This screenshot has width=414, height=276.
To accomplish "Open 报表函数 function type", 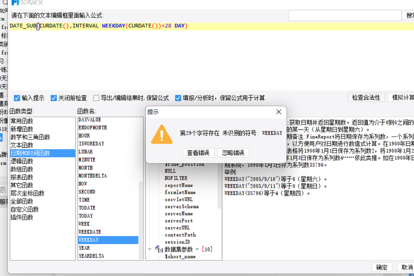I will 22,177.
